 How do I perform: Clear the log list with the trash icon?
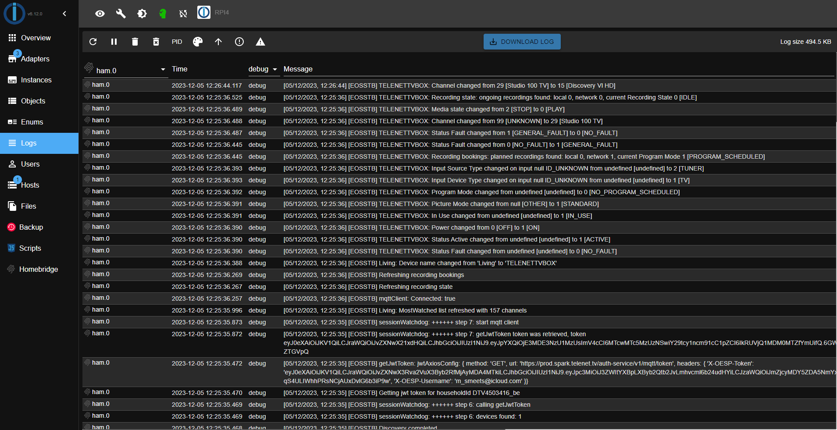pos(135,42)
